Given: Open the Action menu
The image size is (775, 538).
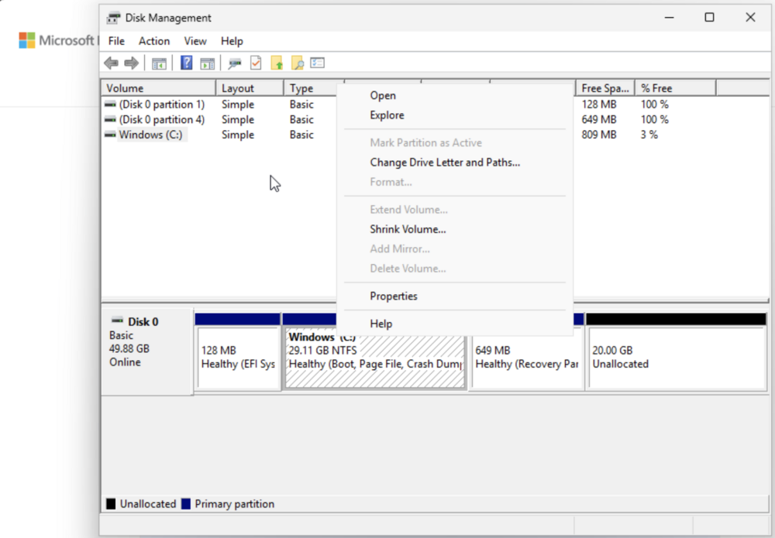Looking at the screenshot, I should 153,41.
